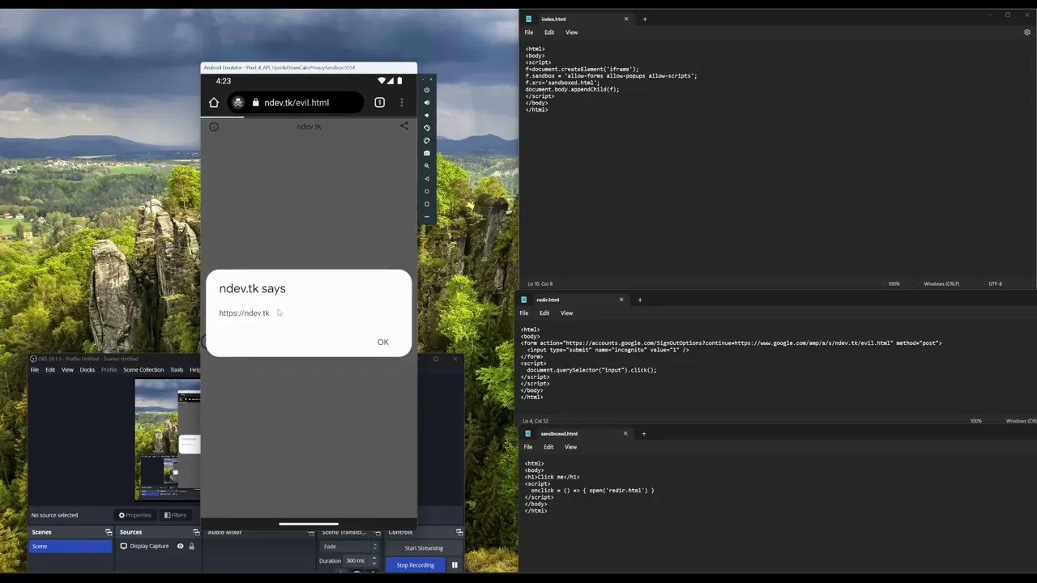Select Display Capture source row
The image size is (1037, 583).
coord(158,546)
